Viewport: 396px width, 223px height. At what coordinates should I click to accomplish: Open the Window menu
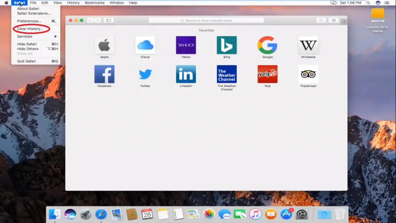pyautogui.click(x=117, y=3)
